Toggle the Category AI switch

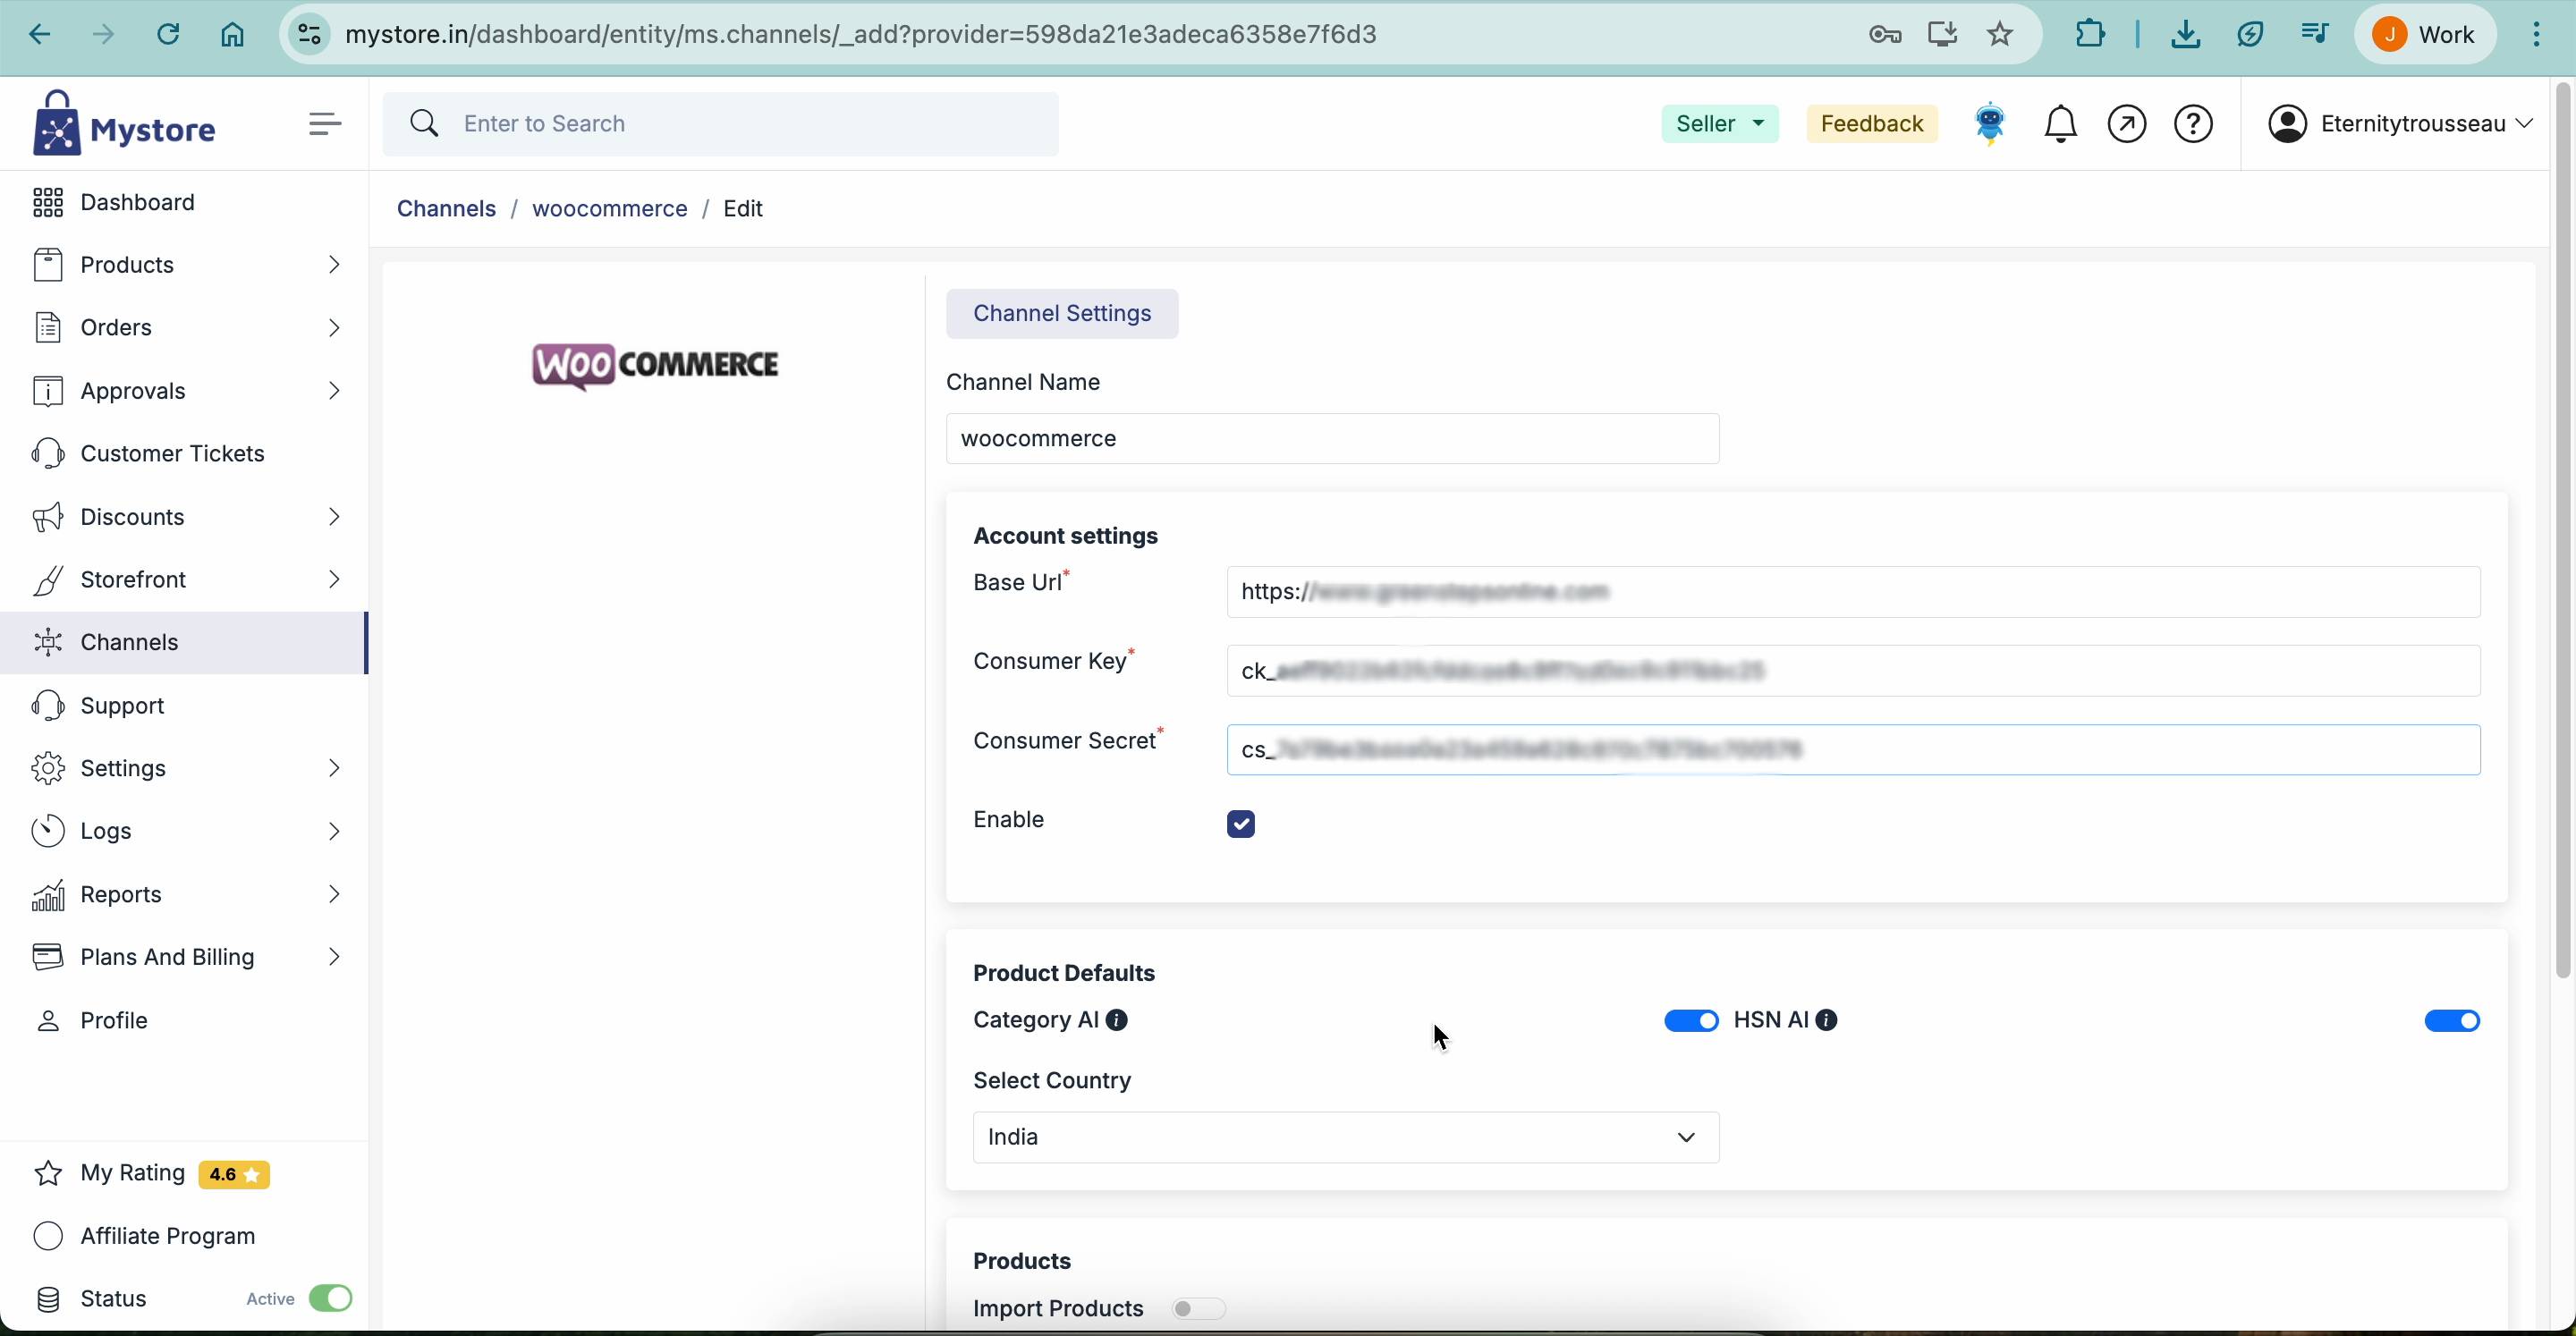point(1691,1021)
